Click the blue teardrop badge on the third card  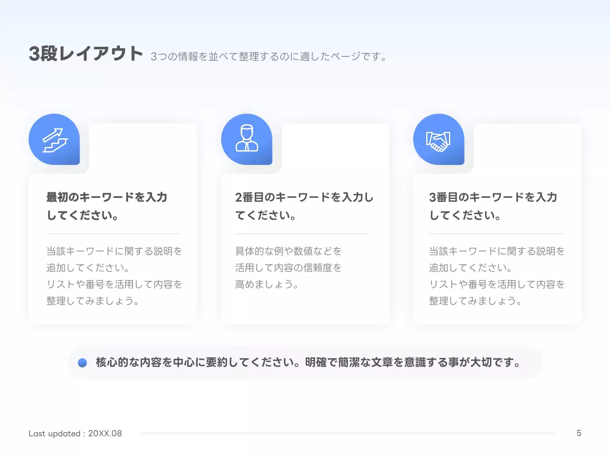point(439,139)
